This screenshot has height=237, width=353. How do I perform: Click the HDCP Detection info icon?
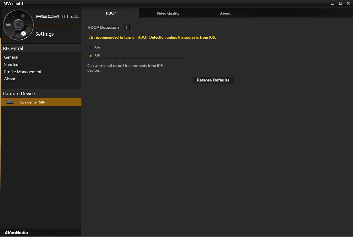point(126,27)
